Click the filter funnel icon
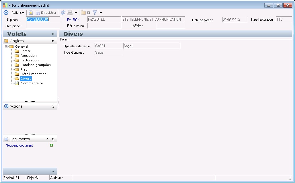This screenshot has width=295, height=183. (95, 13)
